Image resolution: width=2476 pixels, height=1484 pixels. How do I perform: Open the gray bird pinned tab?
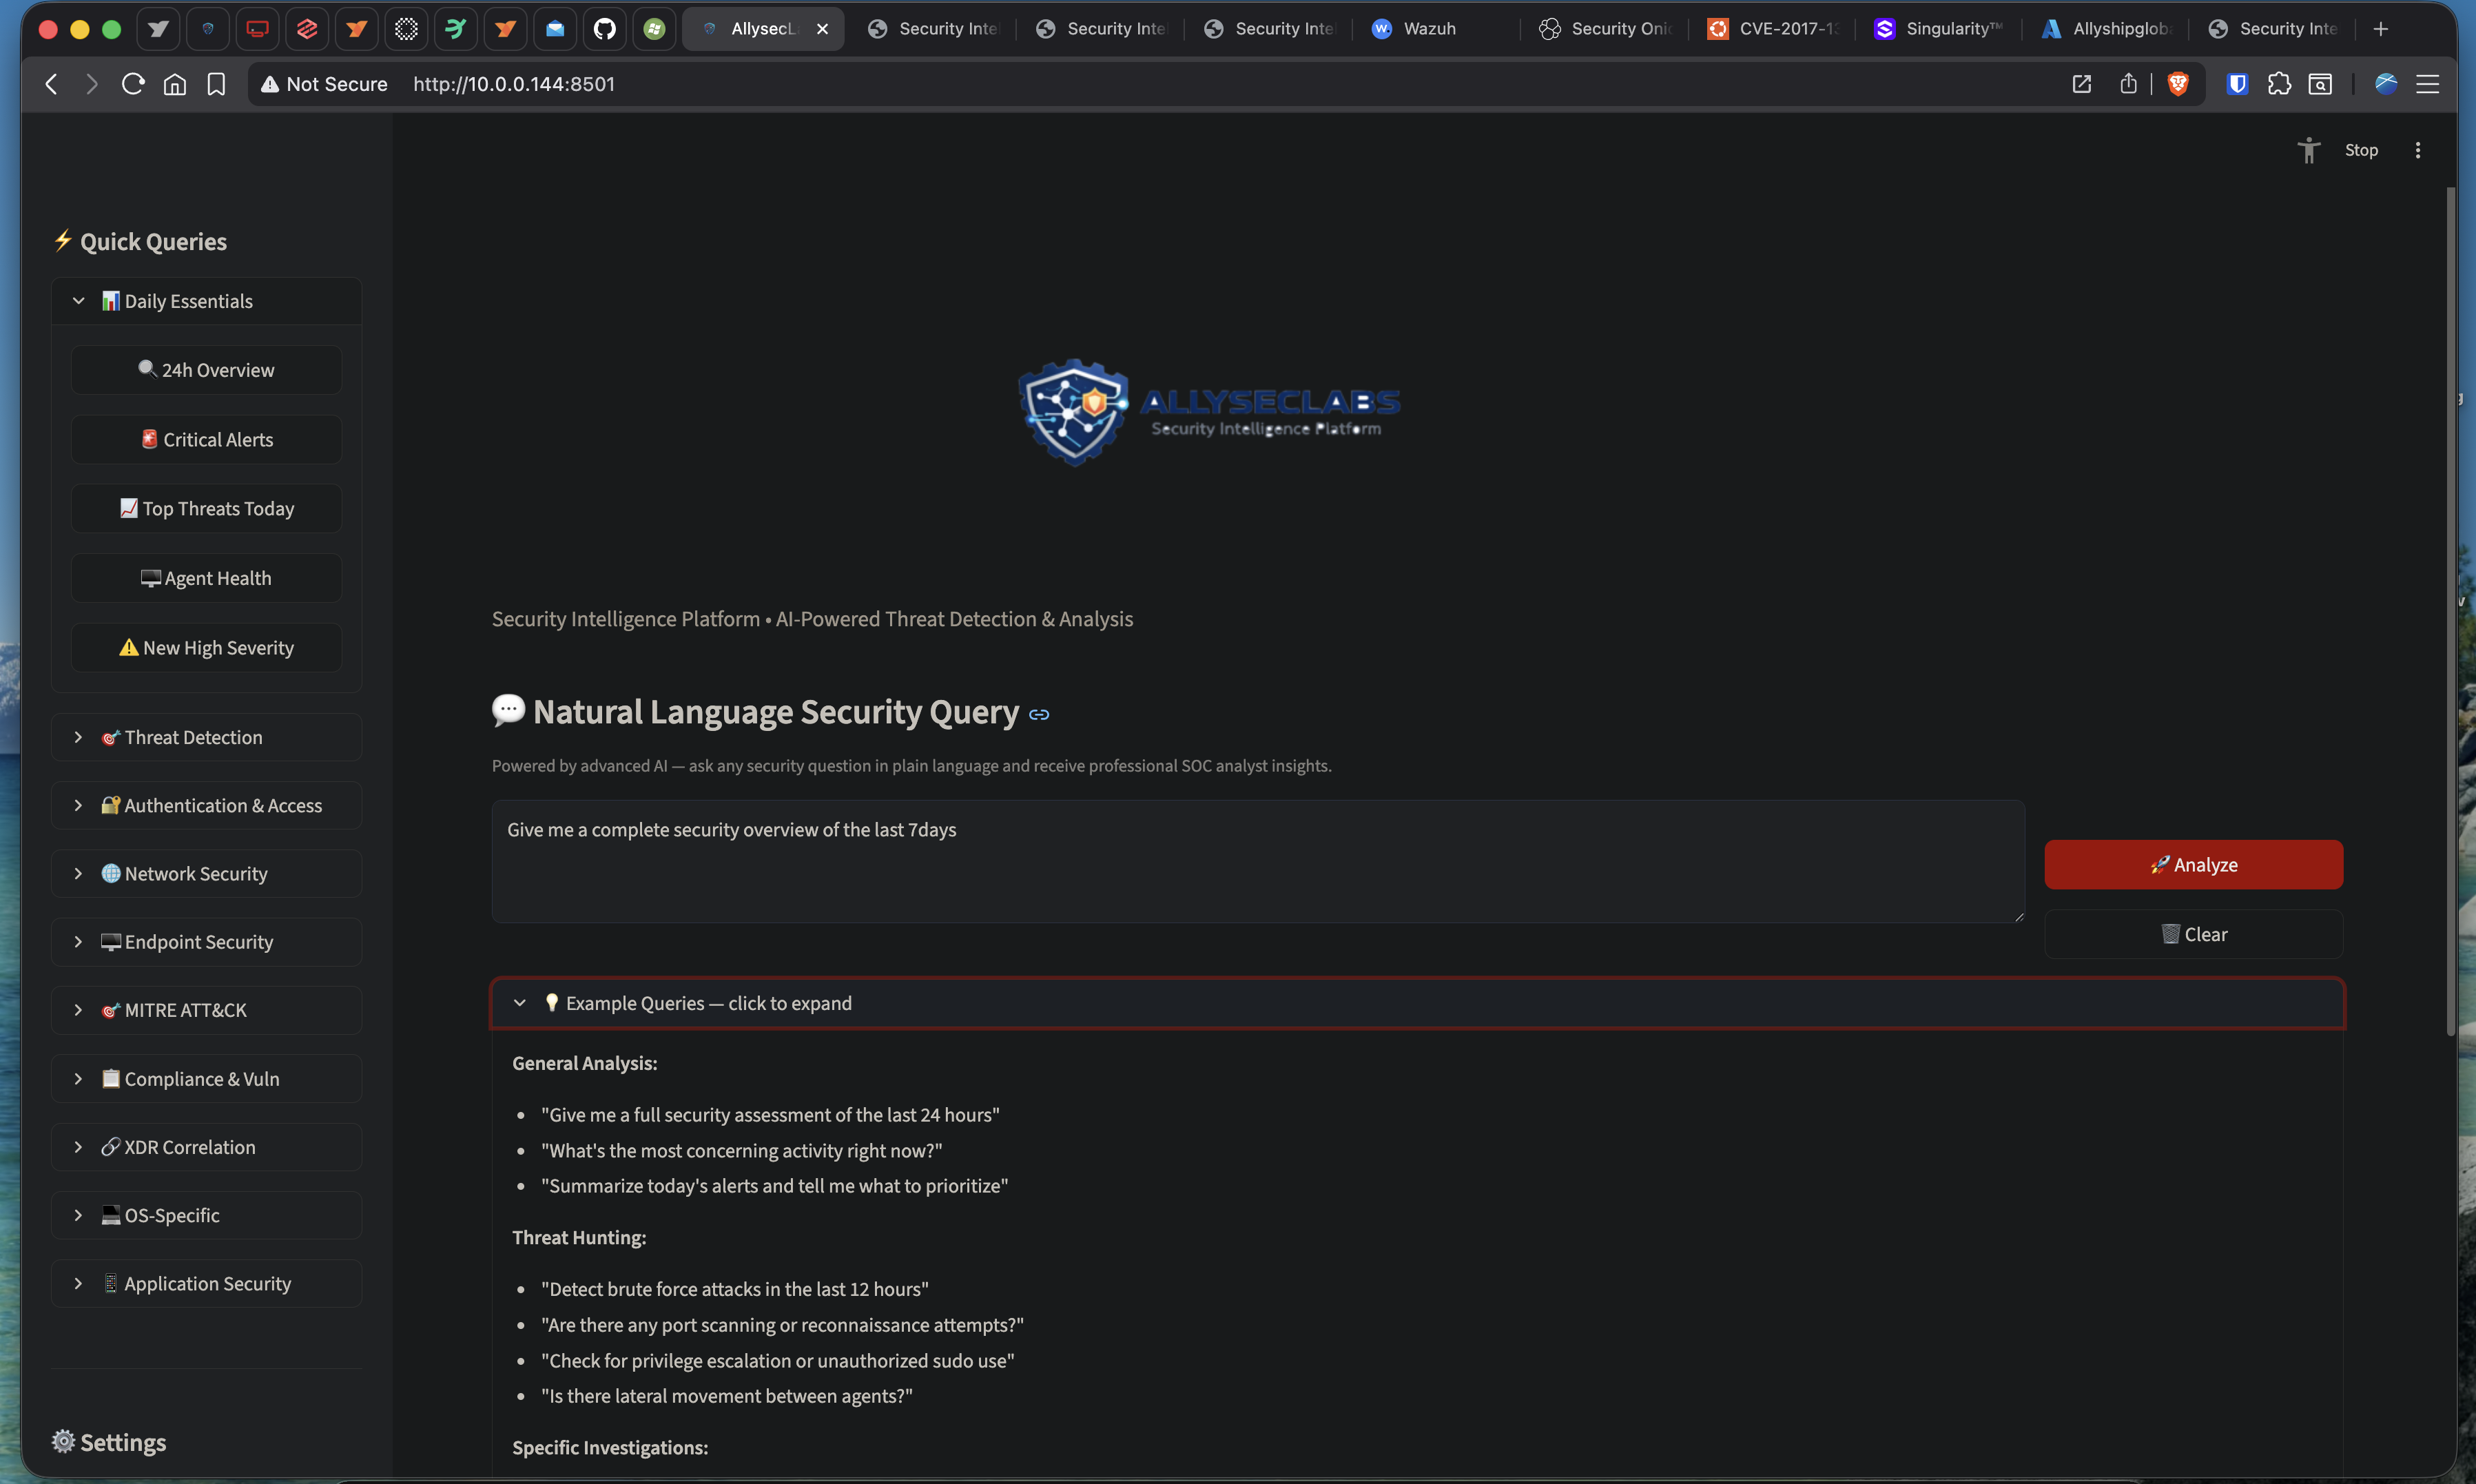tap(158, 29)
